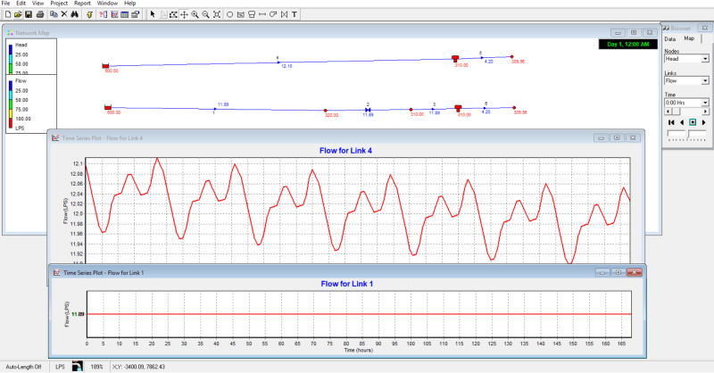Open the Help menu
Screen dimensions: 714x373
130,4
